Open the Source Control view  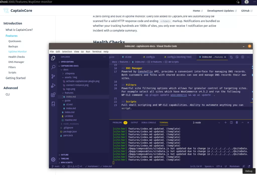point(53,76)
